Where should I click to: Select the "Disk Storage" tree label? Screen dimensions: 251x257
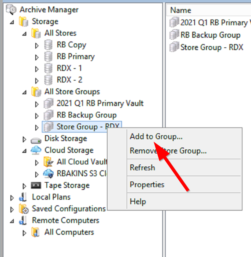[66, 138]
